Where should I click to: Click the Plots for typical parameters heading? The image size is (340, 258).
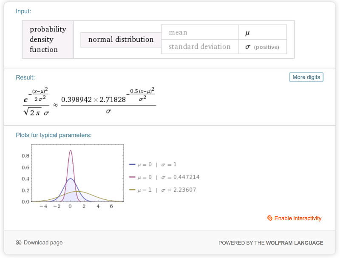coord(54,135)
